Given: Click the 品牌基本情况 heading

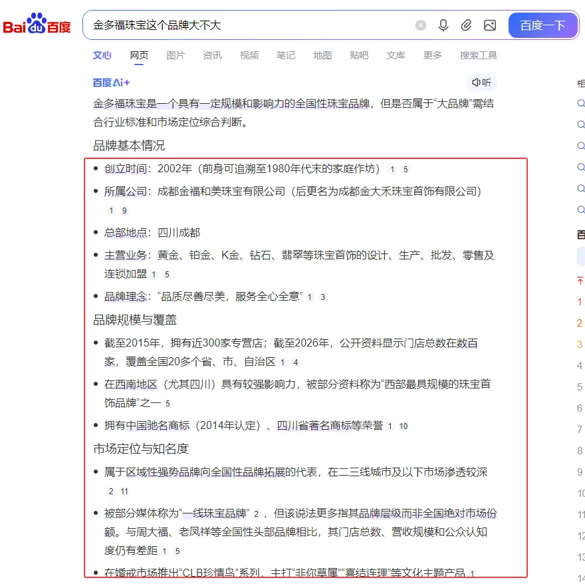Looking at the screenshot, I should [x=129, y=146].
